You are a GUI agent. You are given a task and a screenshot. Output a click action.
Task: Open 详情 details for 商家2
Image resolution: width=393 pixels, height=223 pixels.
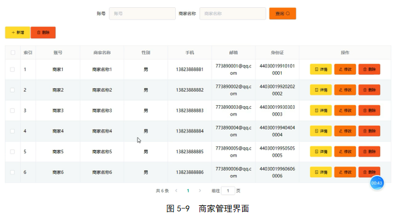321,90
